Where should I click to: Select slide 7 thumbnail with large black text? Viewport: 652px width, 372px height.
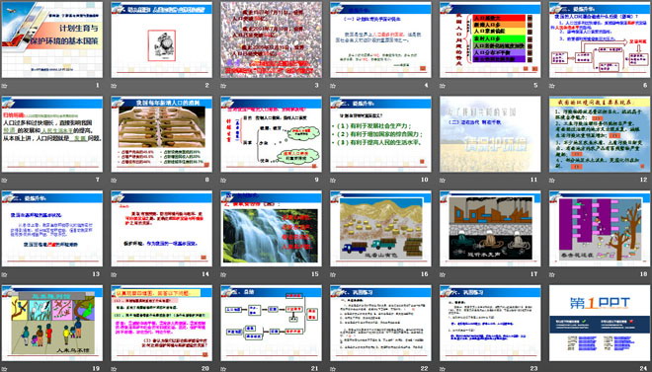point(52,134)
